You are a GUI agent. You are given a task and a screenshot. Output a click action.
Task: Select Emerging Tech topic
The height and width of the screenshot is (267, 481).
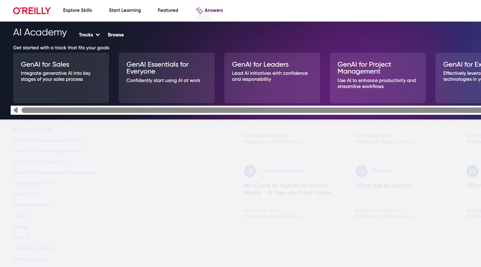29,259
